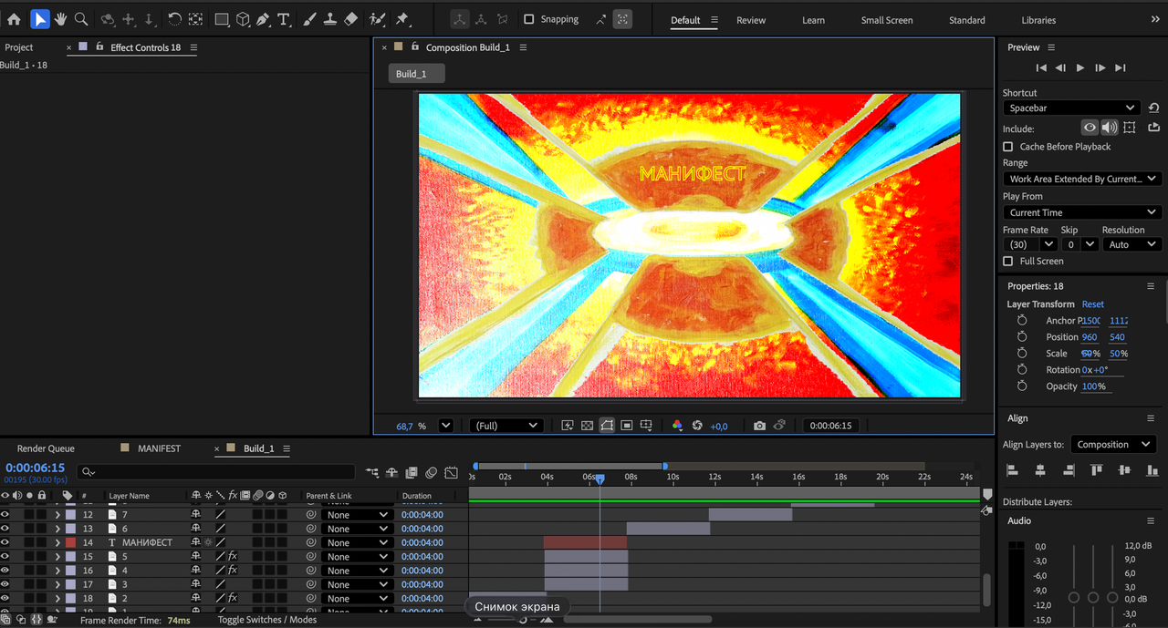This screenshot has width=1168, height=628.
Task: Hide layer 12 named 7
Action: tap(5, 515)
